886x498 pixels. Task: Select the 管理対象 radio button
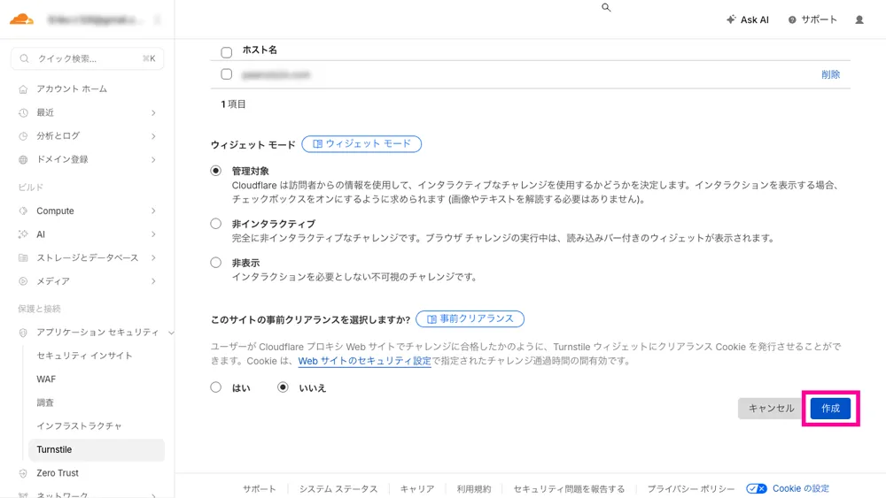pyautogui.click(x=216, y=171)
